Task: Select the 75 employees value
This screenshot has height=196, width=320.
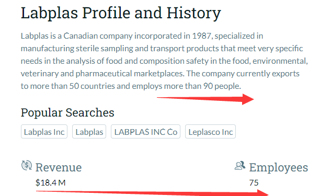Action: pos(254,183)
